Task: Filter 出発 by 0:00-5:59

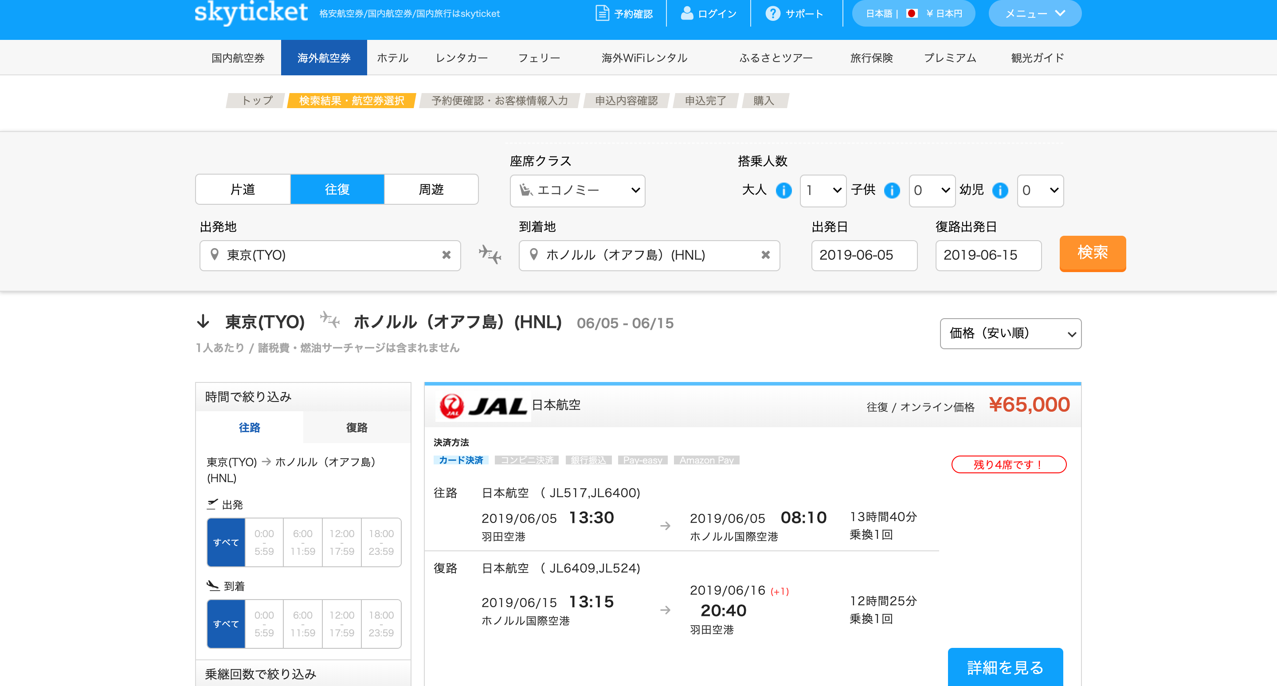Action: [x=264, y=542]
